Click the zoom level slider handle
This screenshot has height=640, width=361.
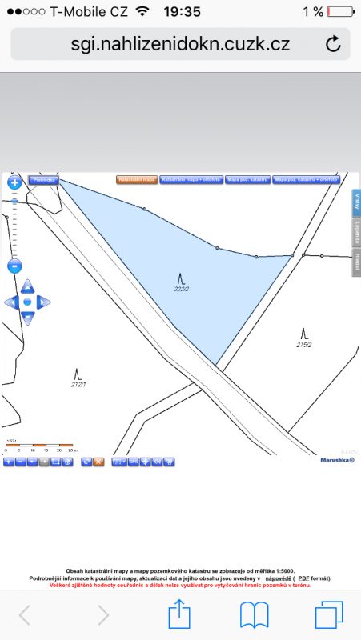14,202
